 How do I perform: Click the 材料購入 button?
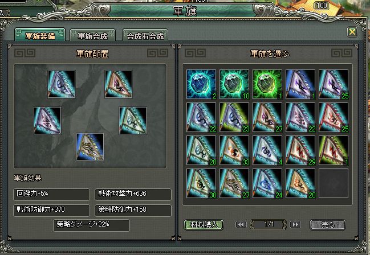204,225
